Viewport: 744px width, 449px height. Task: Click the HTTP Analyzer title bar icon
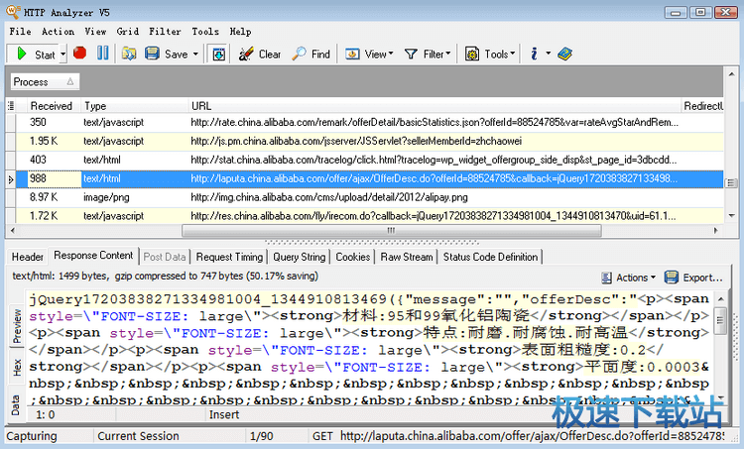pyautogui.click(x=13, y=11)
